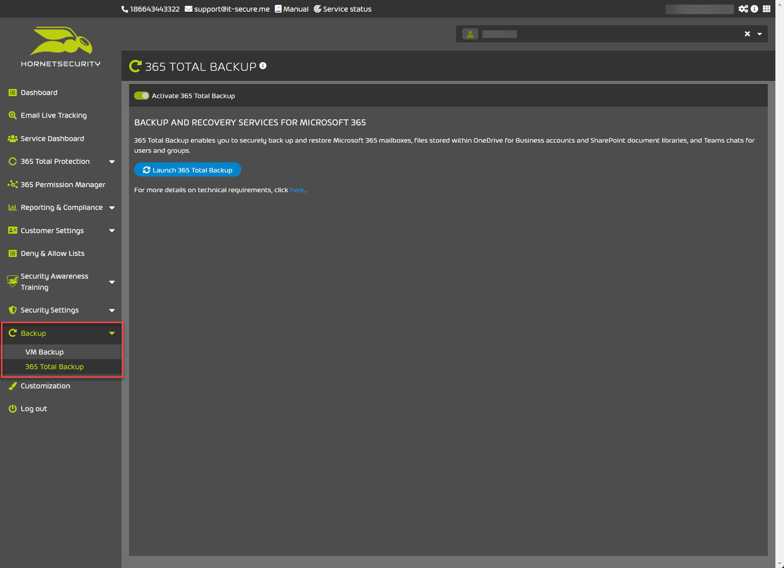Click the blurred customer name in selector field
Image resolution: width=784 pixels, height=568 pixels.
[500, 34]
